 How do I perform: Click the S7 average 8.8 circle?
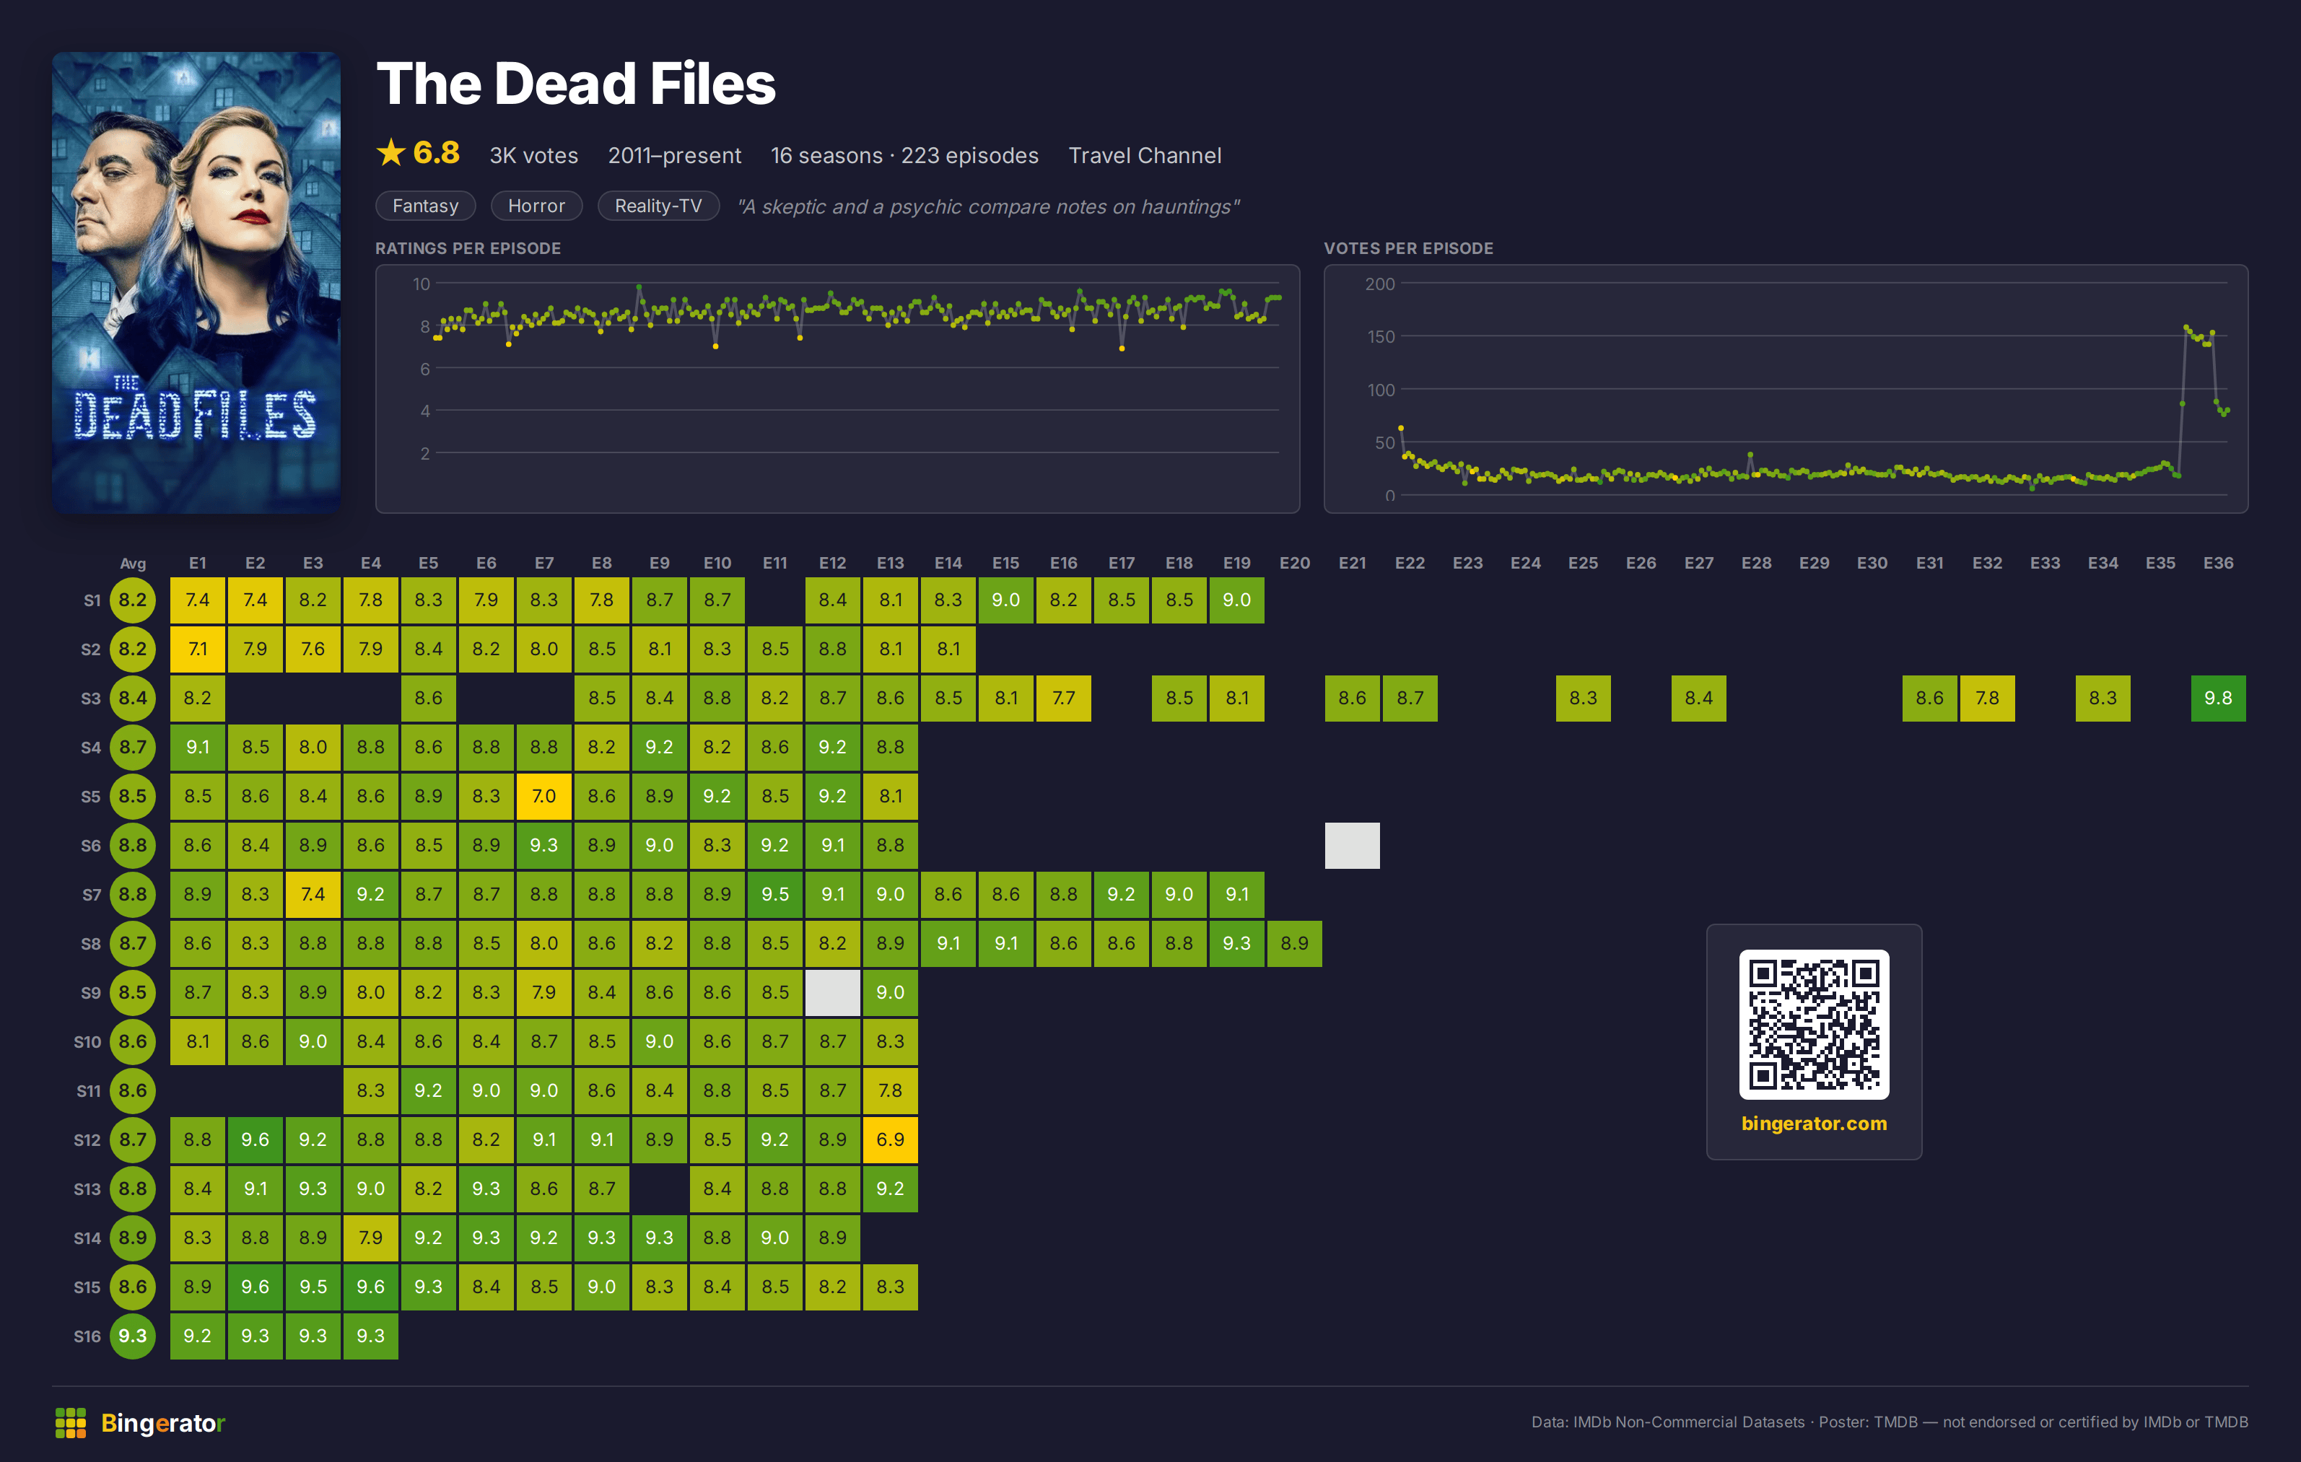[133, 893]
